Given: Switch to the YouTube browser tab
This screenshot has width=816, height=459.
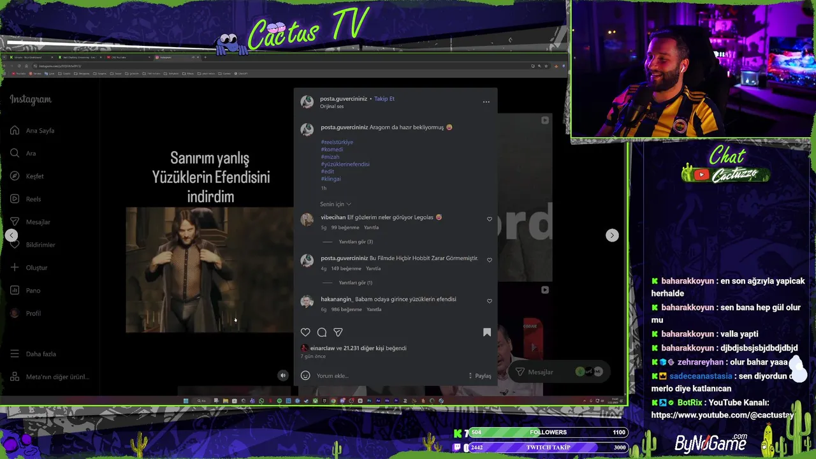Looking at the screenshot, I should tap(127, 57).
